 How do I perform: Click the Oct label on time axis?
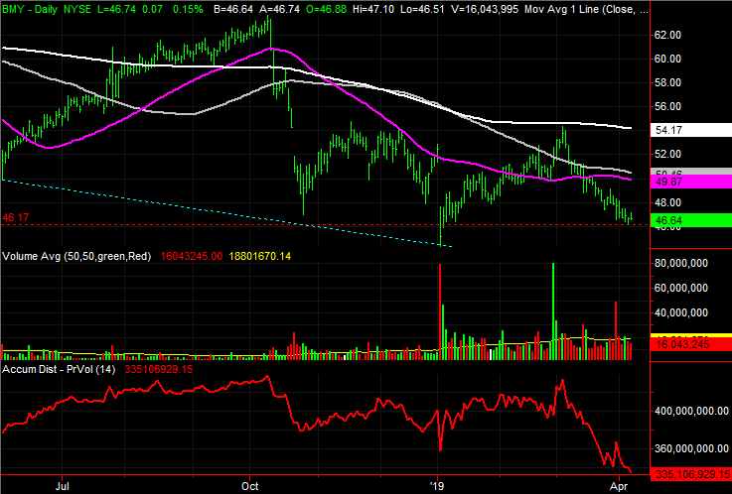(x=249, y=486)
